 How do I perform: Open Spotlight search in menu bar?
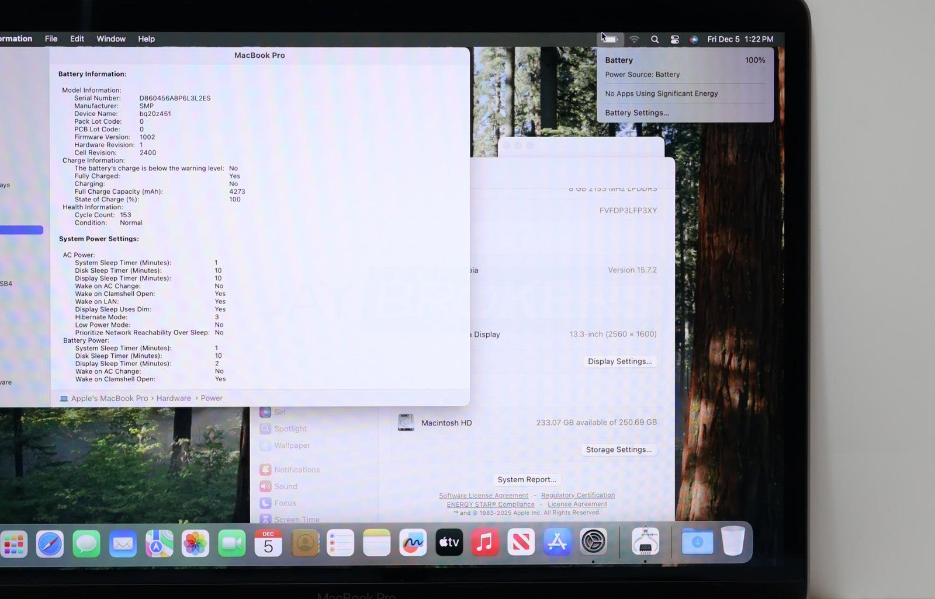click(654, 39)
